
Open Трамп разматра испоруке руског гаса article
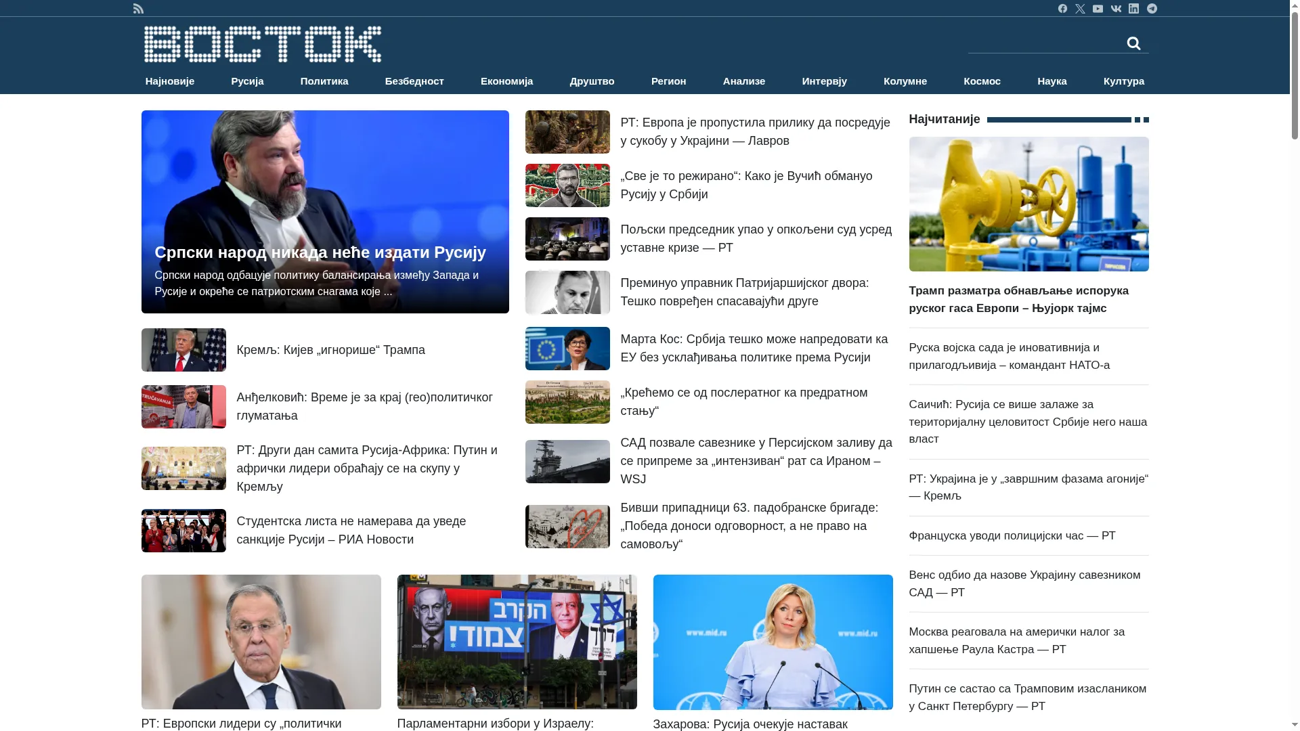tap(1018, 300)
